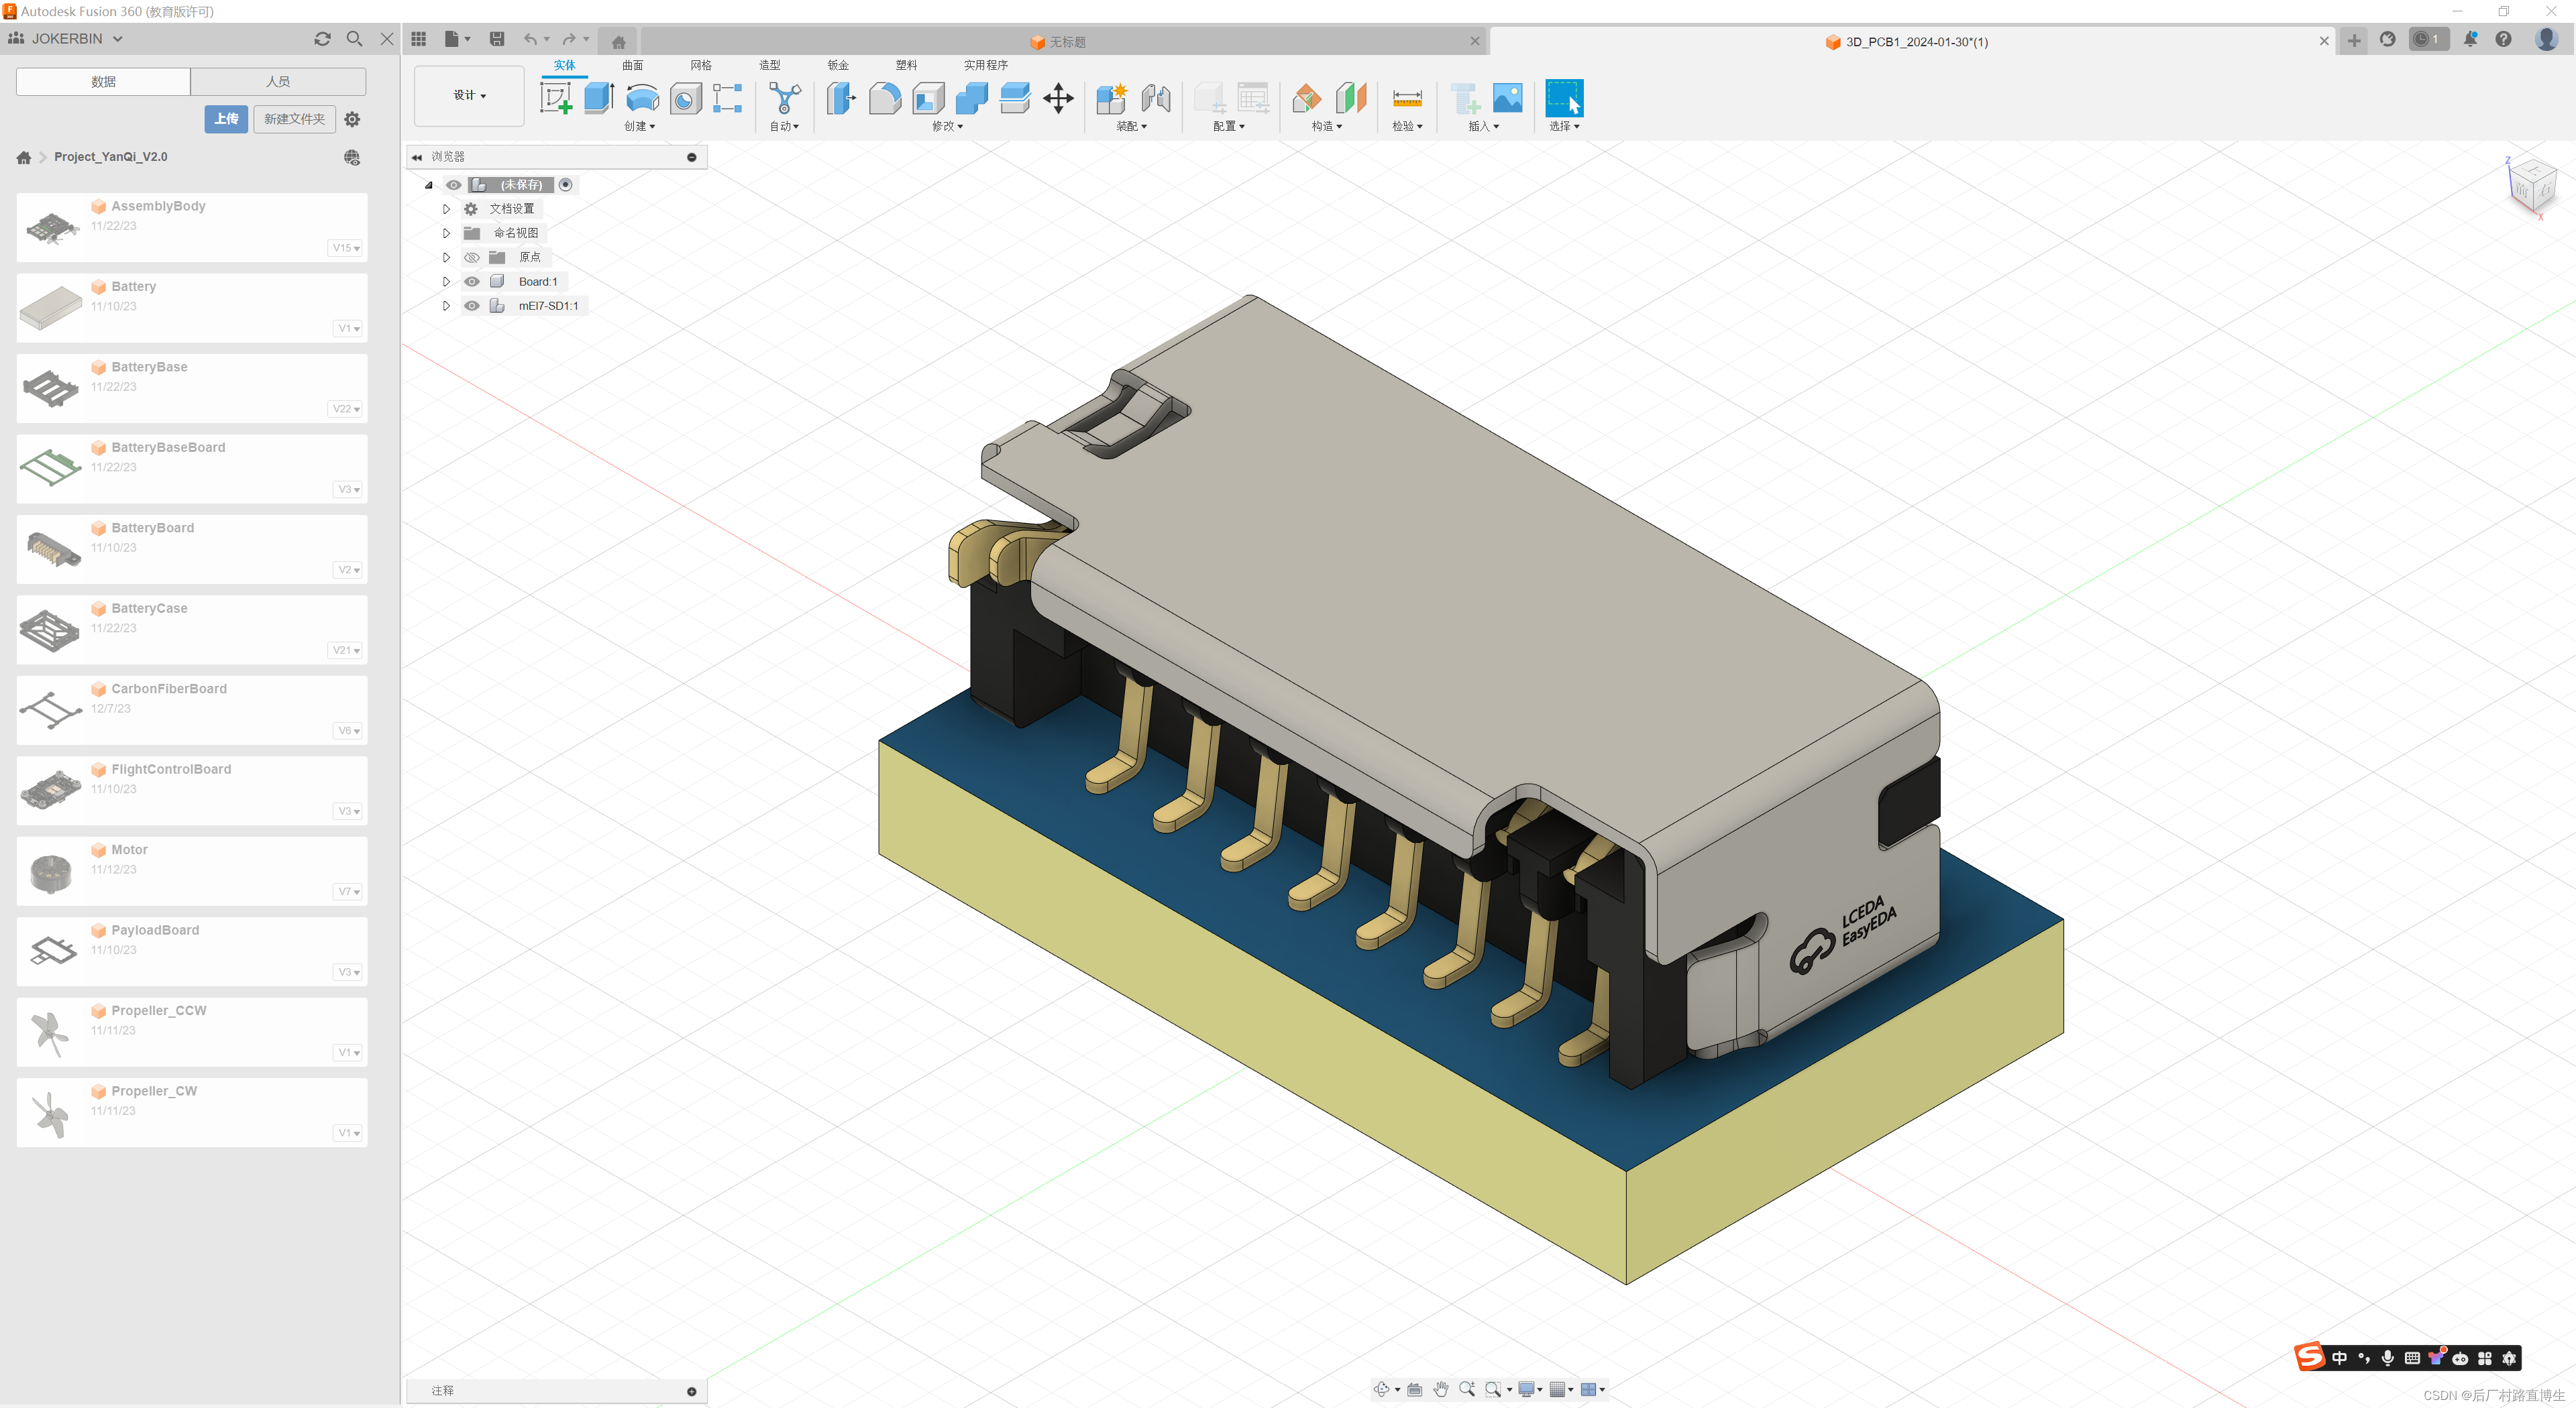Toggle visibility of the Origin folder
2576x1408 pixels.
(472, 258)
